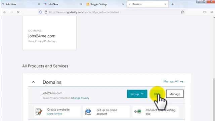Stop page loading with the X button
This screenshot has width=215, height=121.
(x=18, y=12)
